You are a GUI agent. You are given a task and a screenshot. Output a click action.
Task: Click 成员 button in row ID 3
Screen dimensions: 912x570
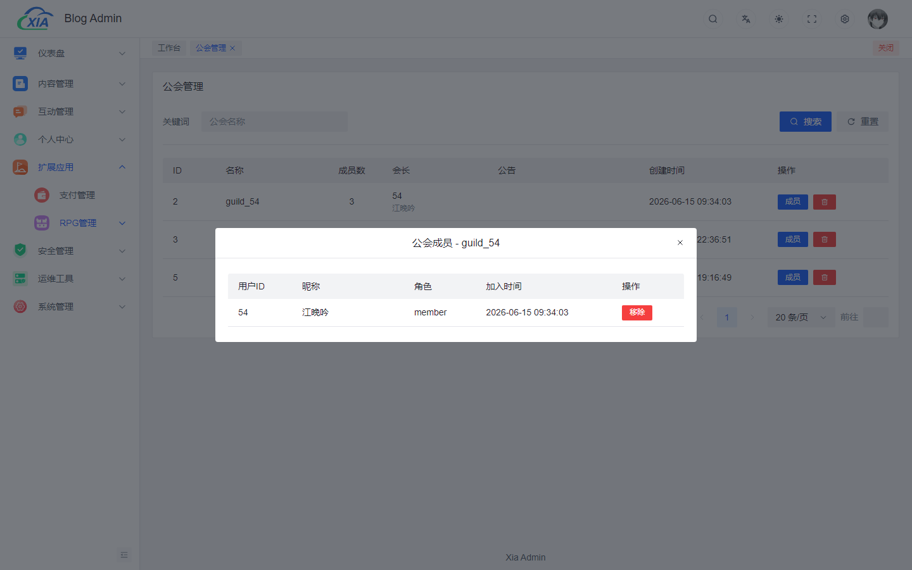click(x=793, y=239)
